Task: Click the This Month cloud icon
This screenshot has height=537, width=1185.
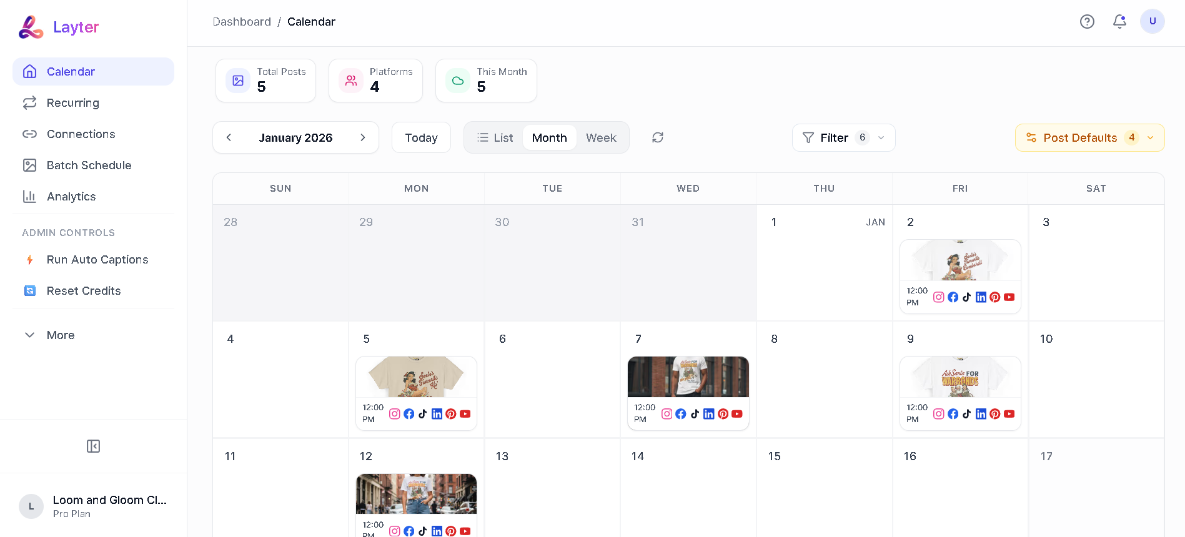Action: click(458, 81)
